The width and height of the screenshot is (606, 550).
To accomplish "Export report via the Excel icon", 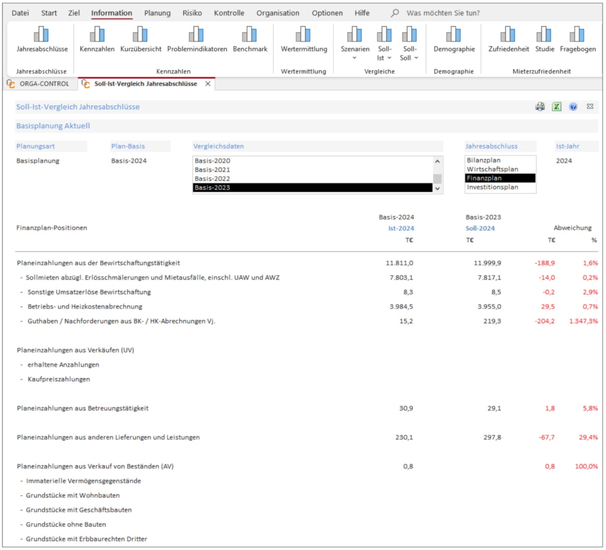I will point(557,107).
